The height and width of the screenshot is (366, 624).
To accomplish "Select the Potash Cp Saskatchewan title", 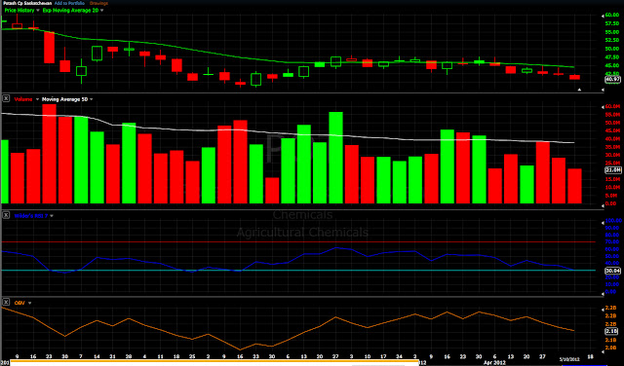I will [x=26, y=3].
